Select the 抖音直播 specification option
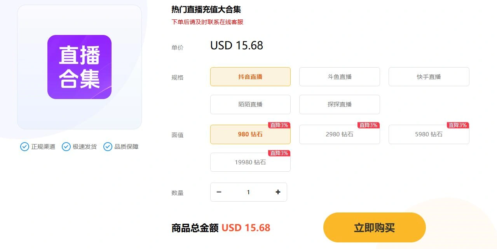Viewport: 497px width, 249px height. click(x=250, y=77)
